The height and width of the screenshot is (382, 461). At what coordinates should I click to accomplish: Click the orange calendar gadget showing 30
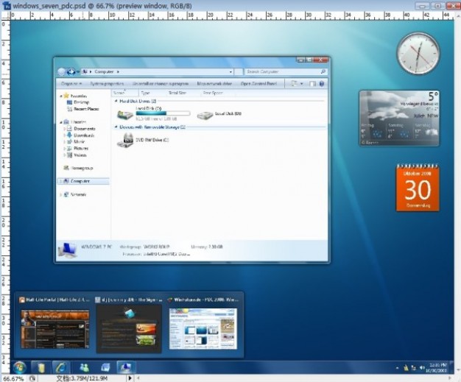click(x=418, y=188)
